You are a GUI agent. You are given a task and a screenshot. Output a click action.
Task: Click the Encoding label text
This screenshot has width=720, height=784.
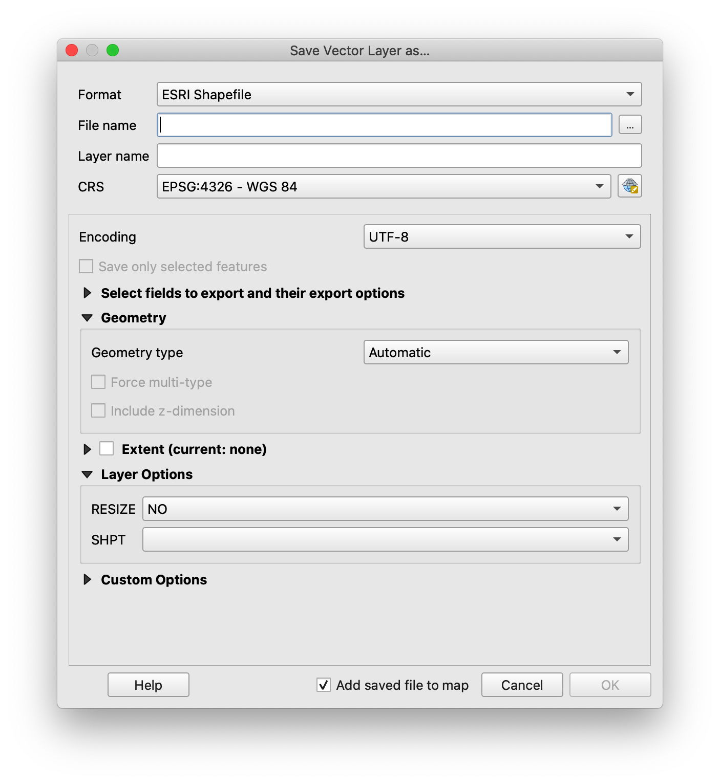108,237
